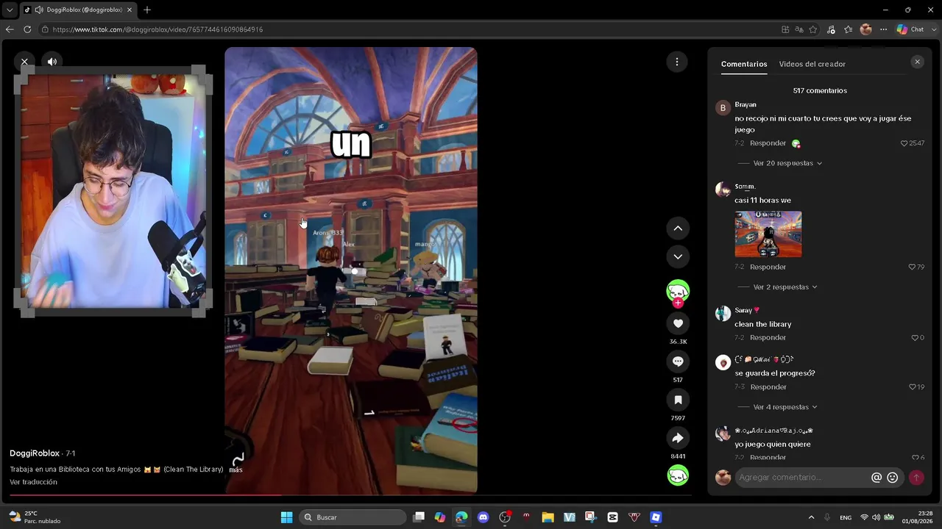
Task: Reload the TikTok page
Action: coord(27,29)
